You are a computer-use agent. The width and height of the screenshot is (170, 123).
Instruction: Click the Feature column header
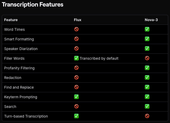click(11, 20)
